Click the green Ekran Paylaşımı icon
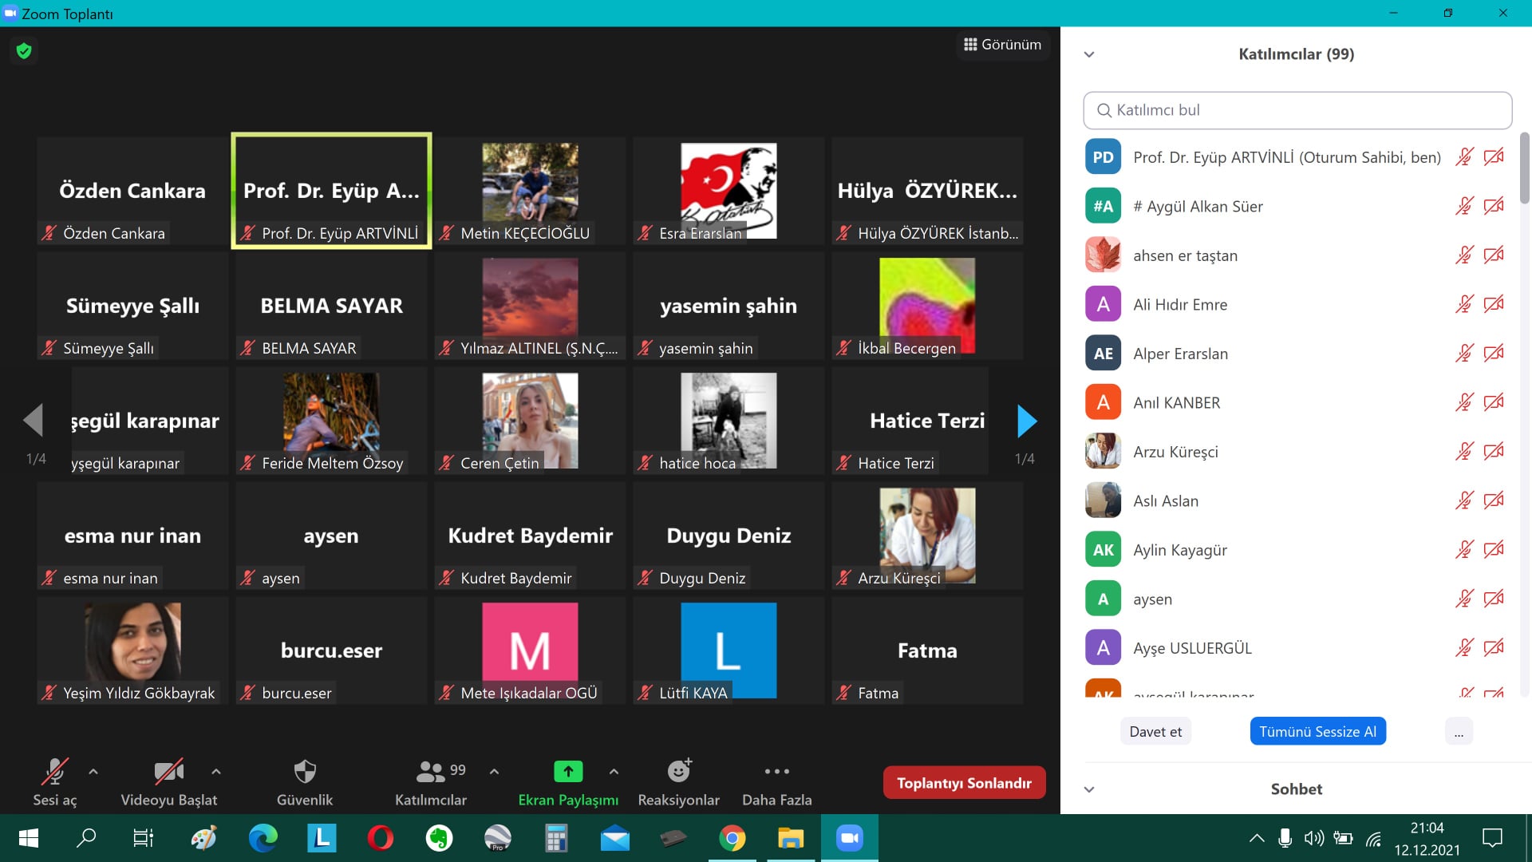The image size is (1532, 862). click(568, 771)
